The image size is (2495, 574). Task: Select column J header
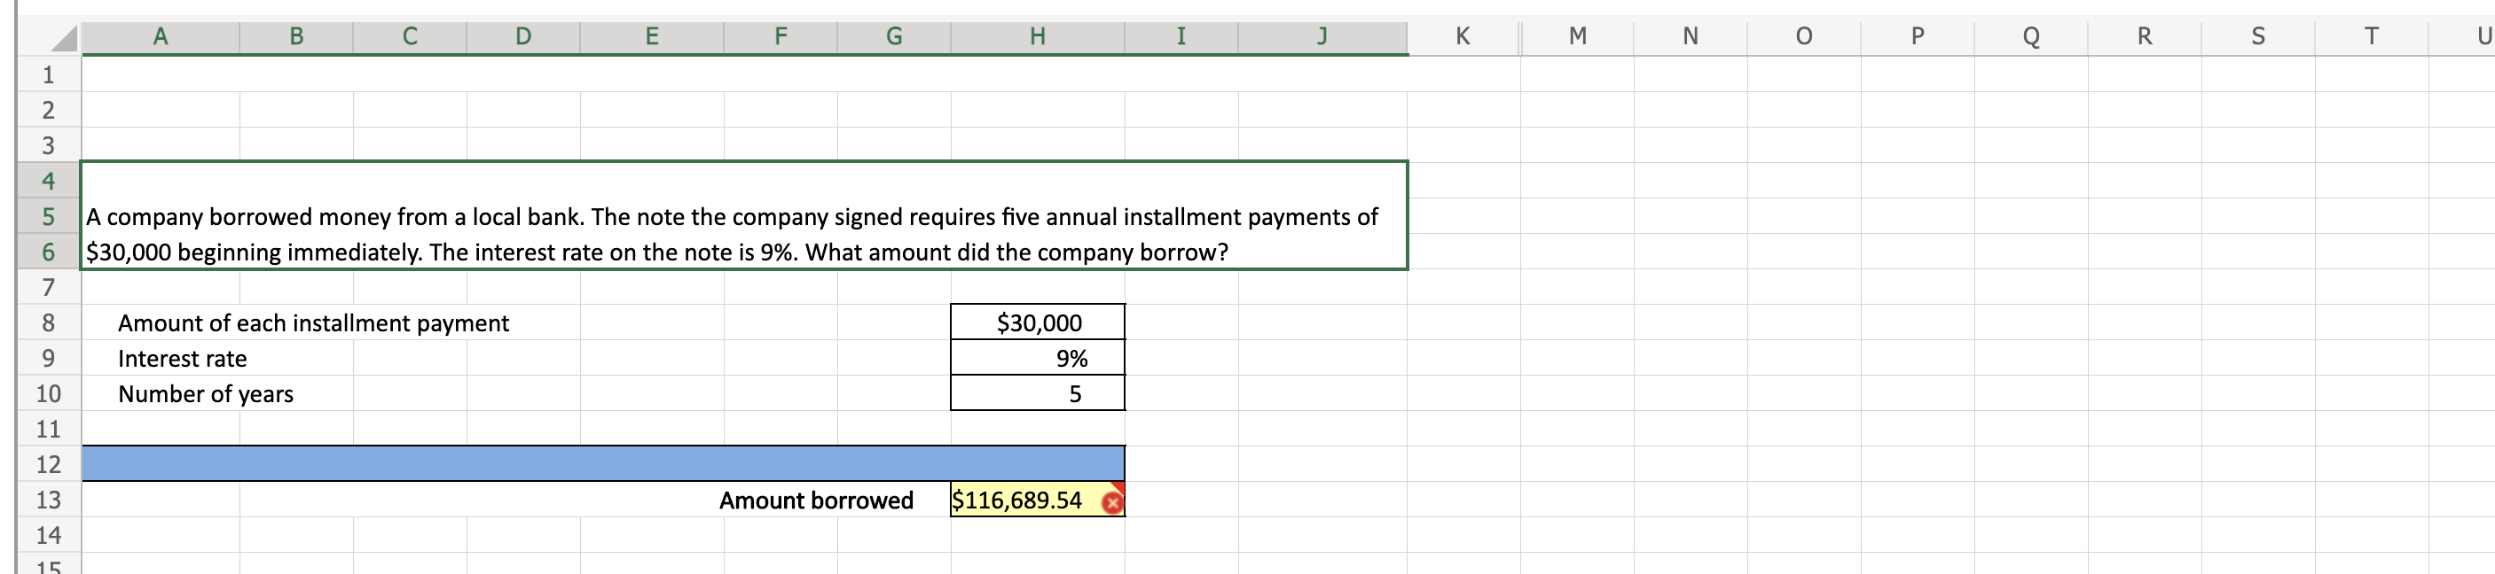[x=1322, y=37]
